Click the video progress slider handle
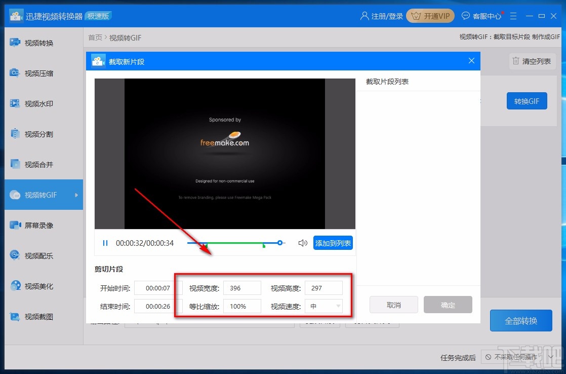 pos(279,243)
